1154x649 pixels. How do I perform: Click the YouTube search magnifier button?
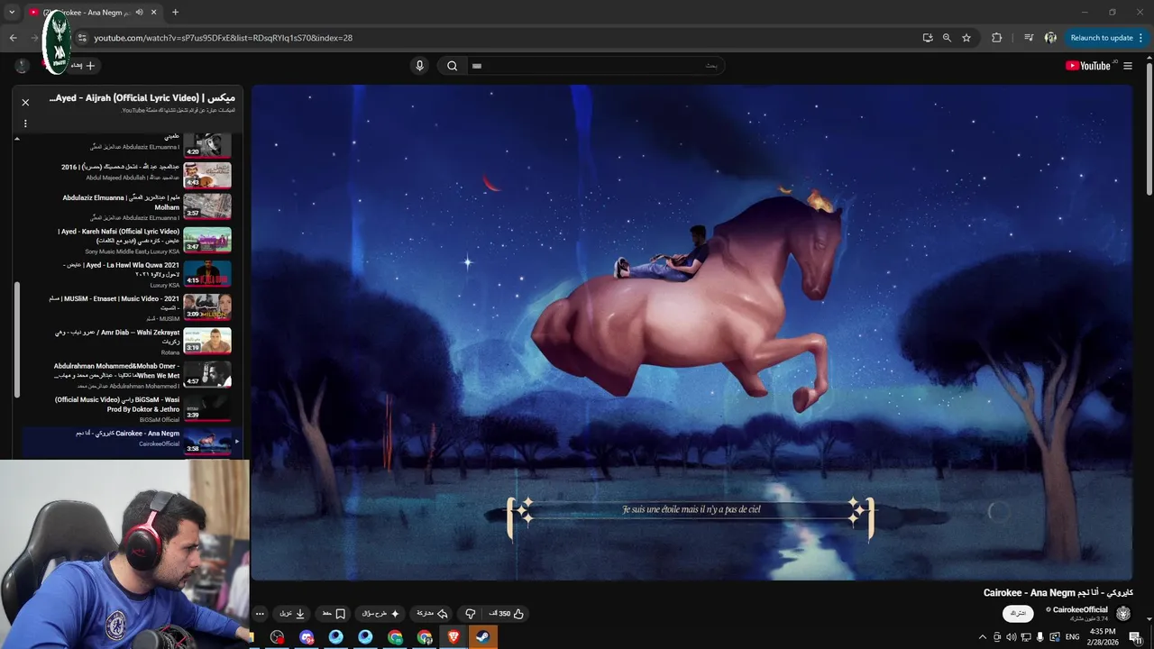click(452, 66)
